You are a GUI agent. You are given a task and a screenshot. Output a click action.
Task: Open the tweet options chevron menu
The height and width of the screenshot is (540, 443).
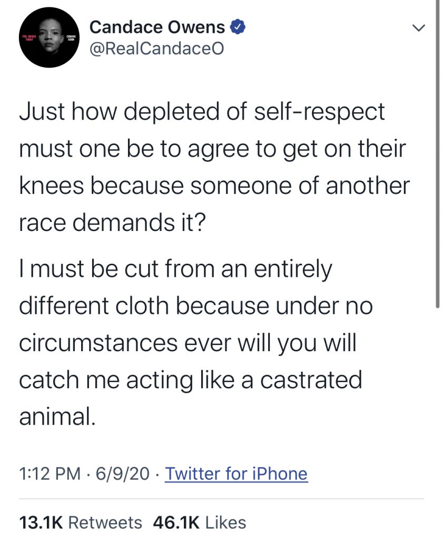click(x=418, y=27)
